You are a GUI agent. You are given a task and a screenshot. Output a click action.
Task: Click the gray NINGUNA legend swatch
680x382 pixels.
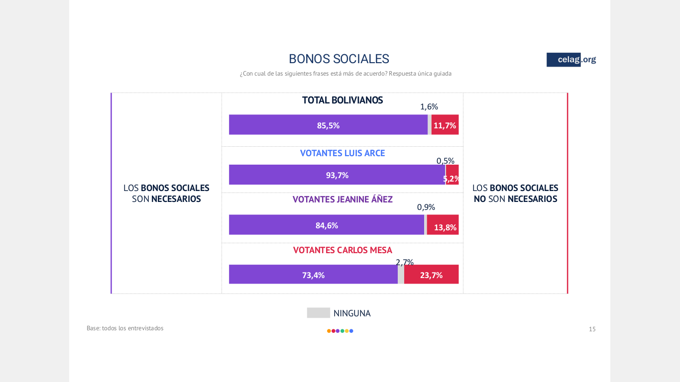pyautogui.click(x=319, y=313)
